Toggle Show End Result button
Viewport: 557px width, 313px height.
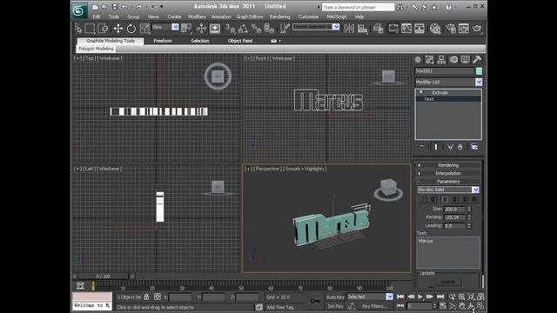(x=436, y=147)
